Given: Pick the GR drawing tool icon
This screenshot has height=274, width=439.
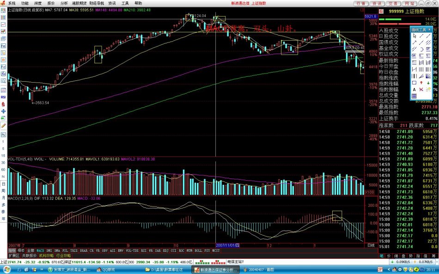Looking at the screenshot, I should coord(414,56).
